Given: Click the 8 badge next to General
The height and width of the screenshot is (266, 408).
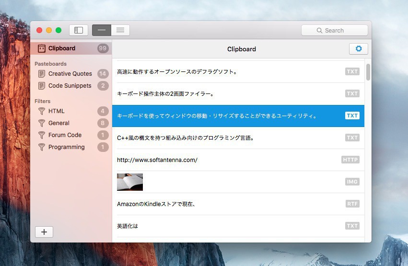Looking at the screenshot, I should pos(103,123).
